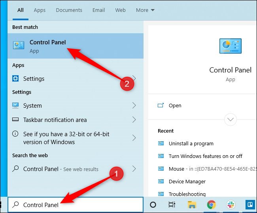The image size is (257, 213).
Task: Open Taskbar notification area result
Action: click(76, 120)
